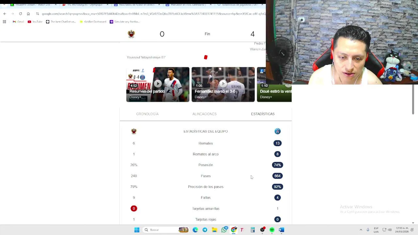The height and width of the screenshot is (235, 418).
Task: Open Telegram from taskbar
Action: point(205,230)
